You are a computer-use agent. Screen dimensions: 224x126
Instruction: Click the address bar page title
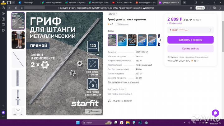pos(106,8)
